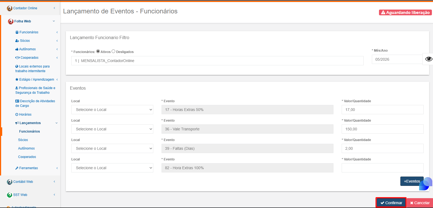Open Local dropdown for Horas Extras 50%

112,110
